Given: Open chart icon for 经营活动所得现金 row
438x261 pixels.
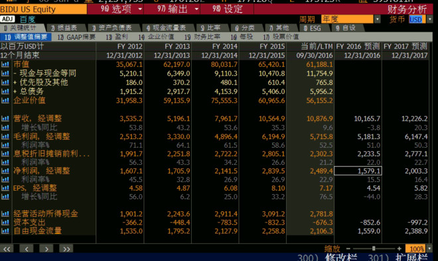Looking at the screenshot, I should coord(5,214).
